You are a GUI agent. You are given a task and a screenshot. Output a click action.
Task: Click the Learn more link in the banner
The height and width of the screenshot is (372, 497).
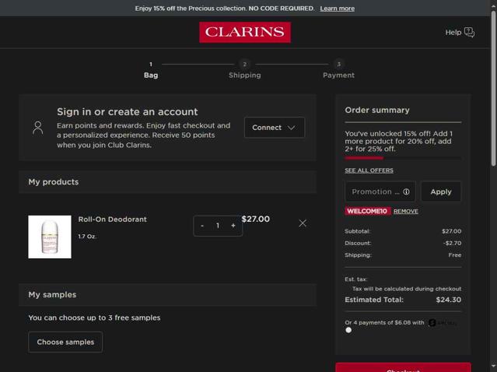(x=338, y=9)
